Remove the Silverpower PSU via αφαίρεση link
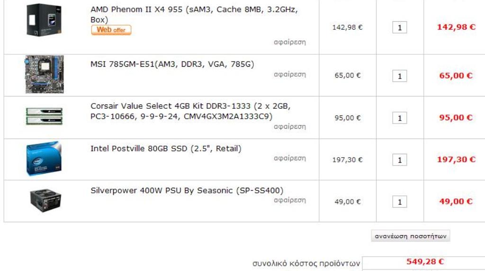The height and width of the screenshot is (271, 485). [290, 200]
